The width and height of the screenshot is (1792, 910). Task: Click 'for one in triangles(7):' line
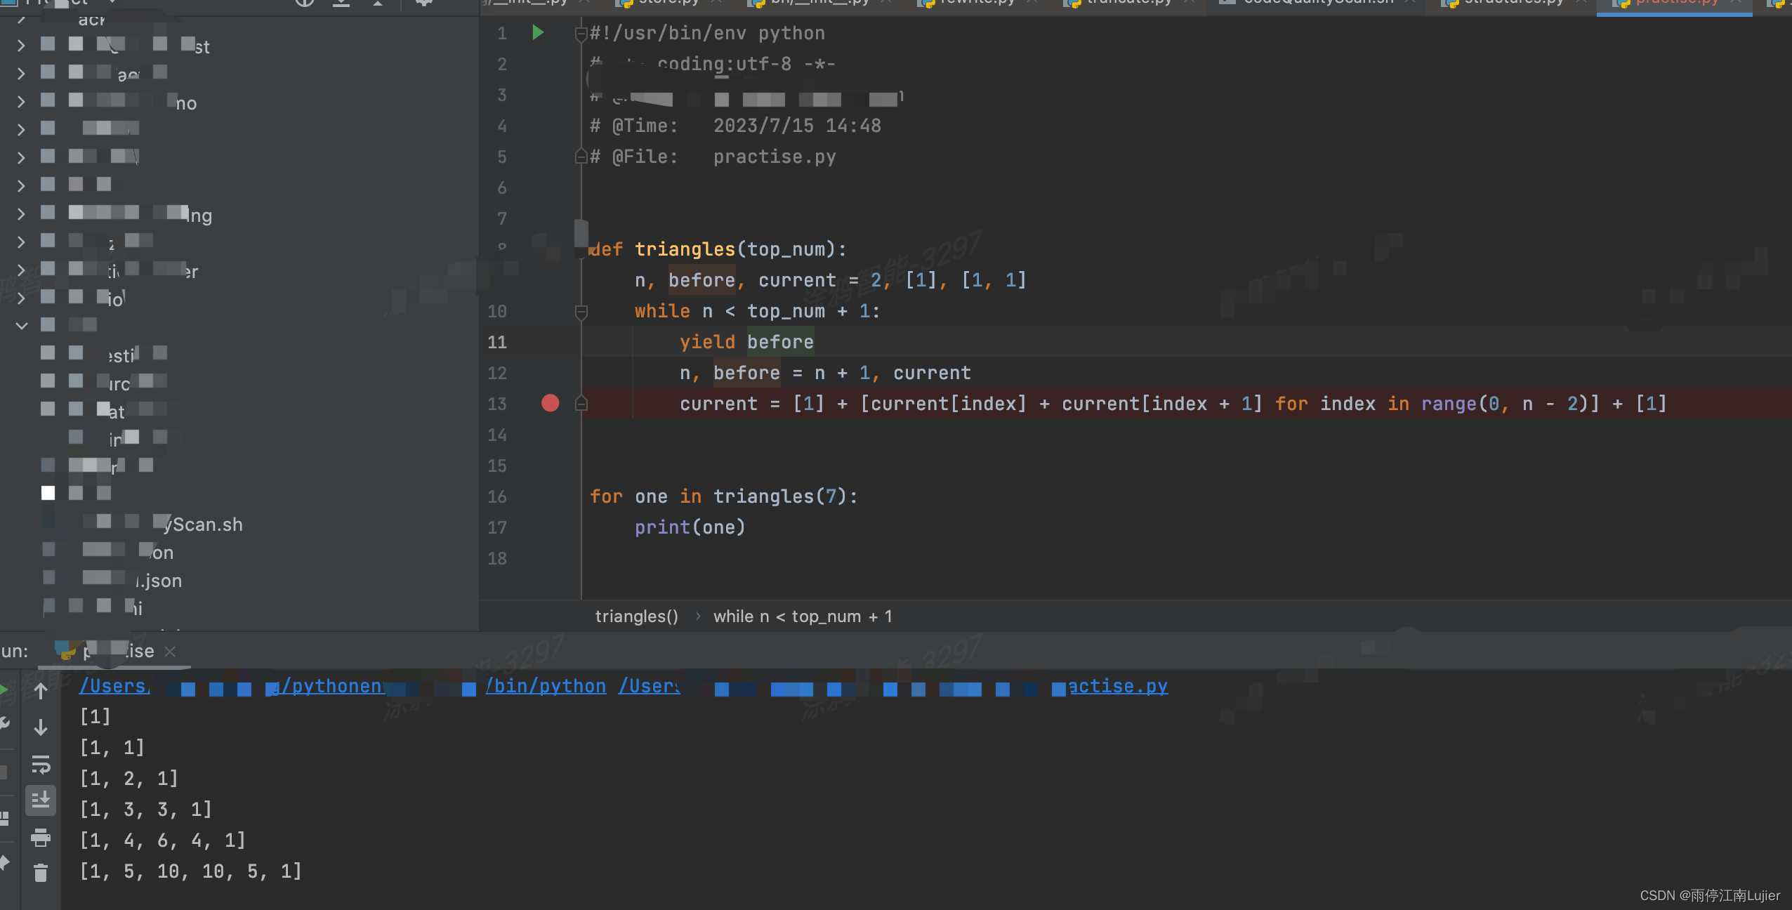tap(723, 496)
